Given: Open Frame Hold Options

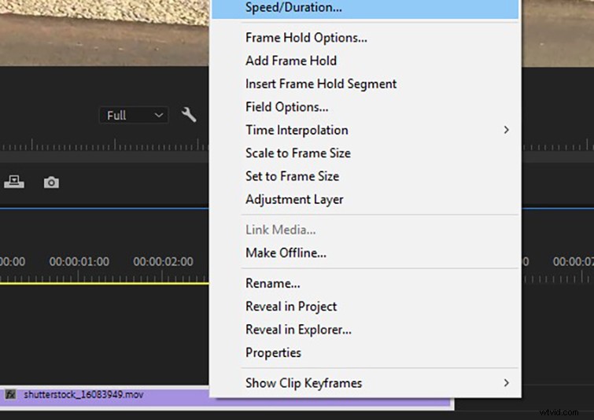Looking at the screenshot, I should click(365, 38).
